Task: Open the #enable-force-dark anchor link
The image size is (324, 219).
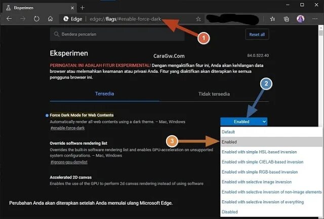Action: (67, 128)
